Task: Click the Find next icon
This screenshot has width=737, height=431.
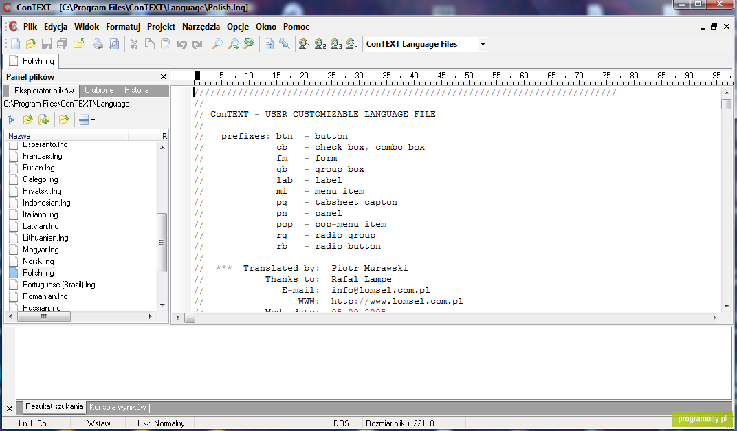Action: (233, 44)
